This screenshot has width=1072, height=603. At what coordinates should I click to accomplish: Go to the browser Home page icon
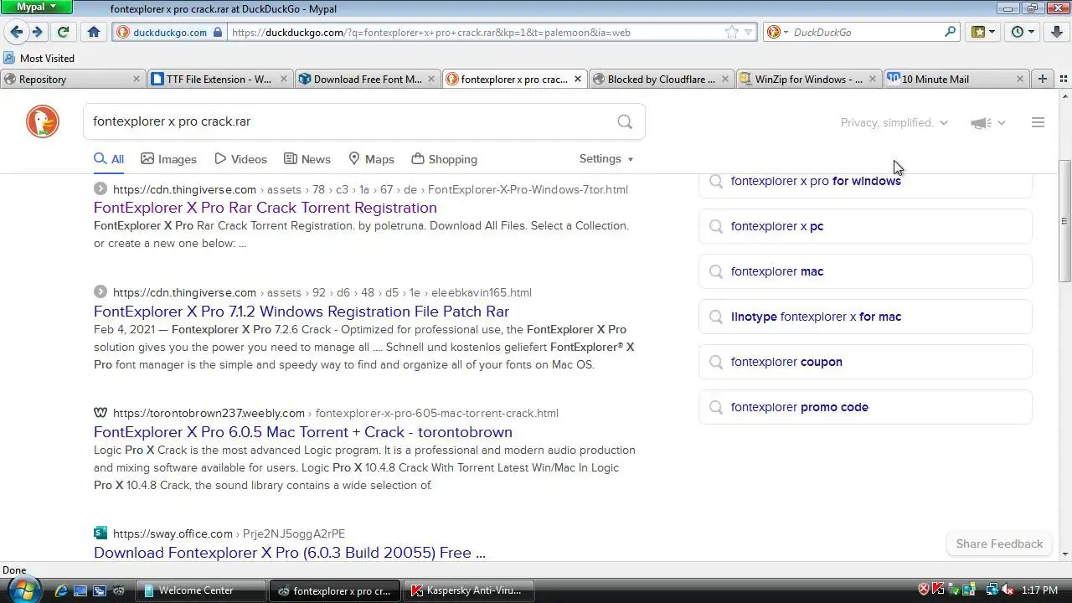94,32
